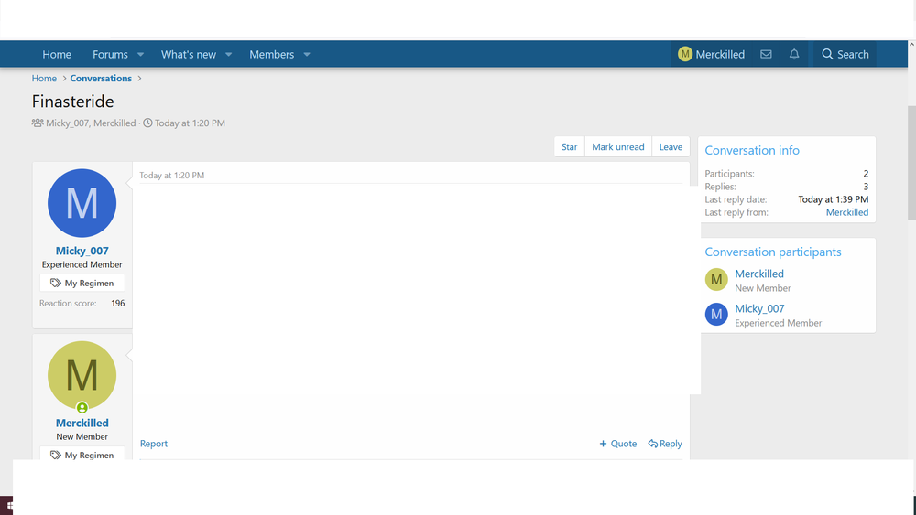Click the Search magnifier button
Screen dimensions: 916x515
click(x=845, y=55)
